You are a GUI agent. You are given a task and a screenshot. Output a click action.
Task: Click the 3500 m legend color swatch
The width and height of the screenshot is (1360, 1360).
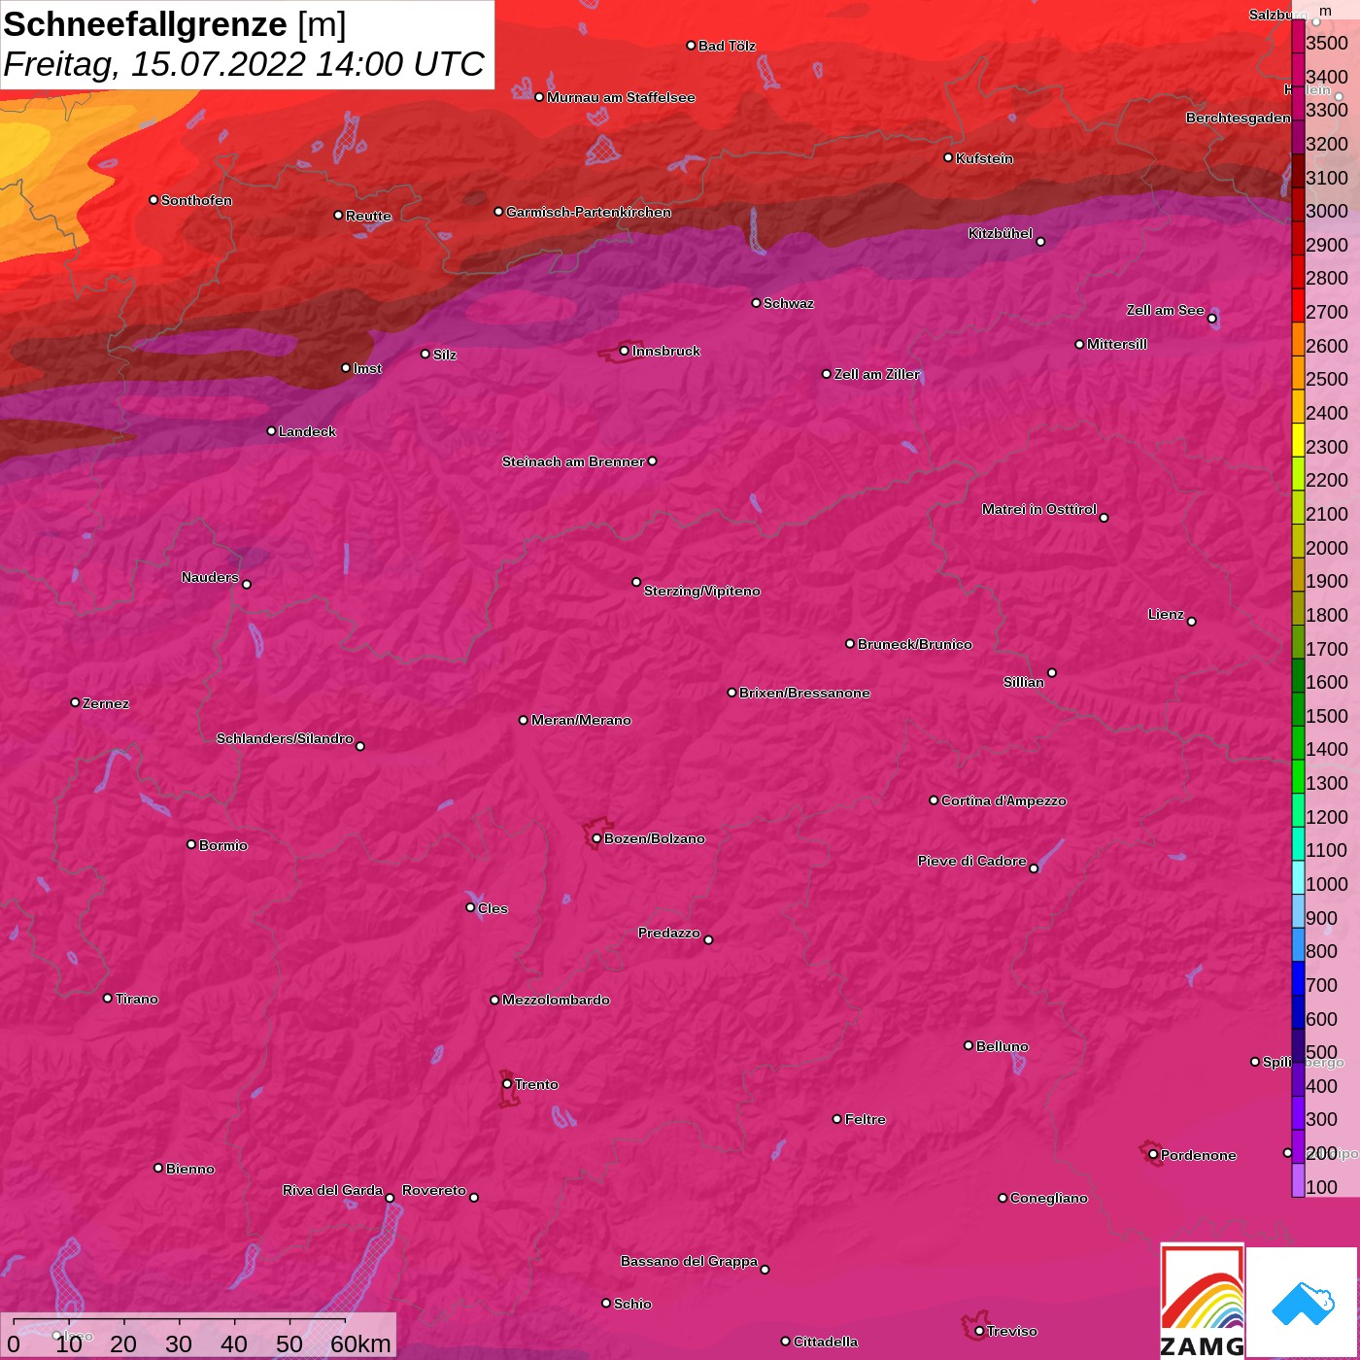pos(1298,36)
